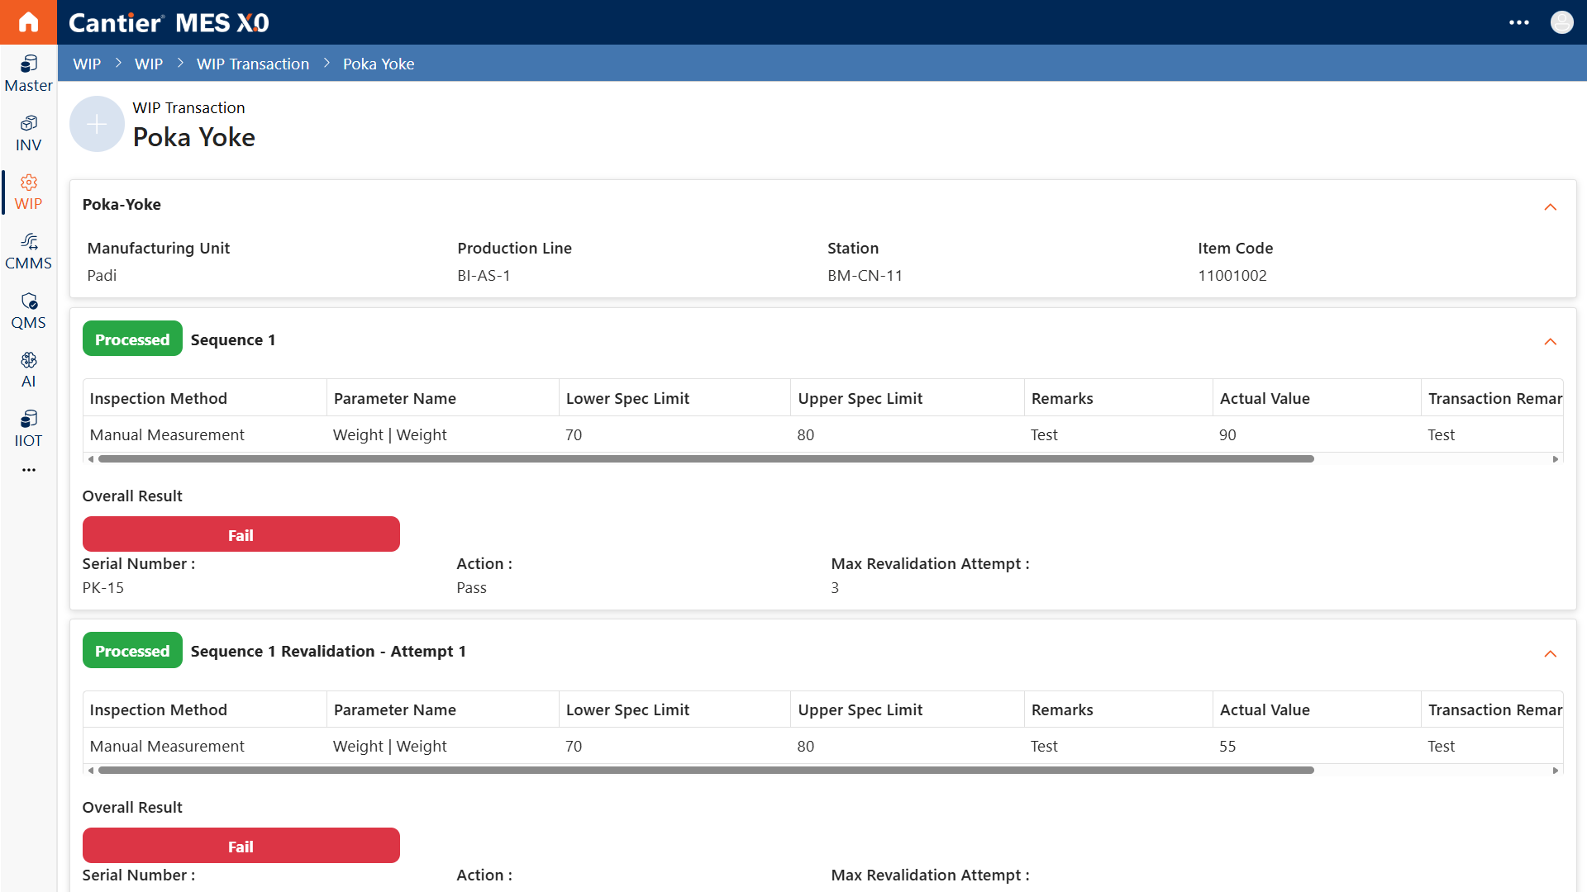Open the header three-dot options menu
This screenshot has width=1587, height=892.
click(1519, 22)
